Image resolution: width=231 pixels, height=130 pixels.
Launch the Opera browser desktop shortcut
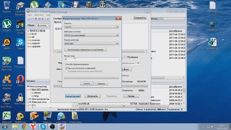(20, 81)
